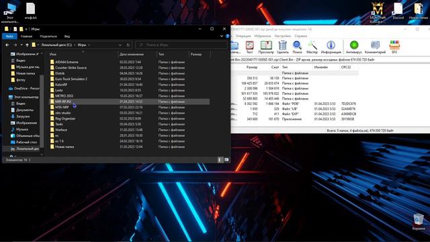Go back in Explorer navigation
The image size is (430, 242).
pos(7,45)
